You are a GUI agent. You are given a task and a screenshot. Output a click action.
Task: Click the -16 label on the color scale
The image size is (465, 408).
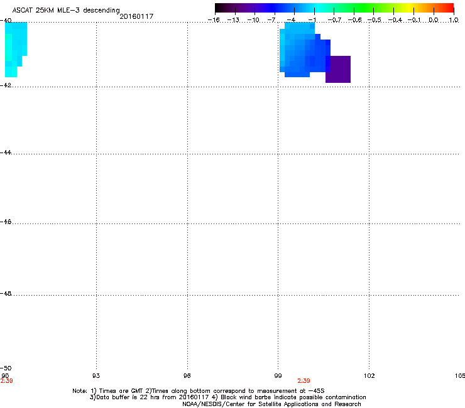pyautogui.click(x=214, y=20)
